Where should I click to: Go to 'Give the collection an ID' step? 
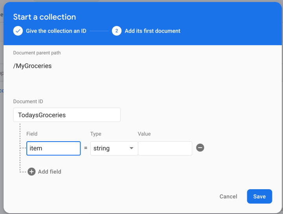pyautogui.click(x=56, y=31)
